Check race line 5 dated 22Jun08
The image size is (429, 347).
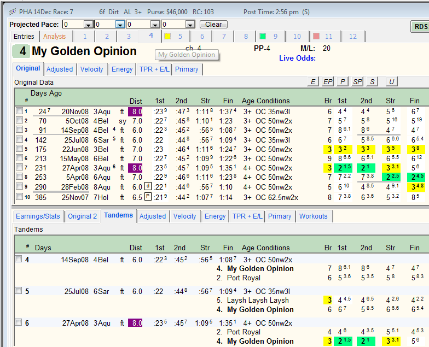20,149
